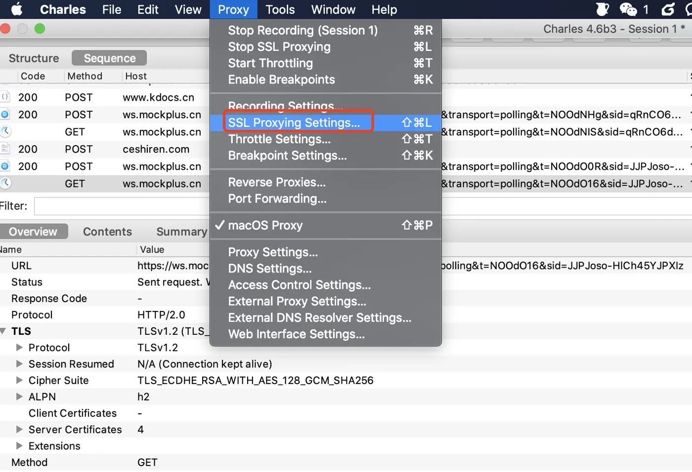Click the clock icon on the t=NOOdO16 row
The width and height of the screenshot is (692, 472).
(5, 184)
